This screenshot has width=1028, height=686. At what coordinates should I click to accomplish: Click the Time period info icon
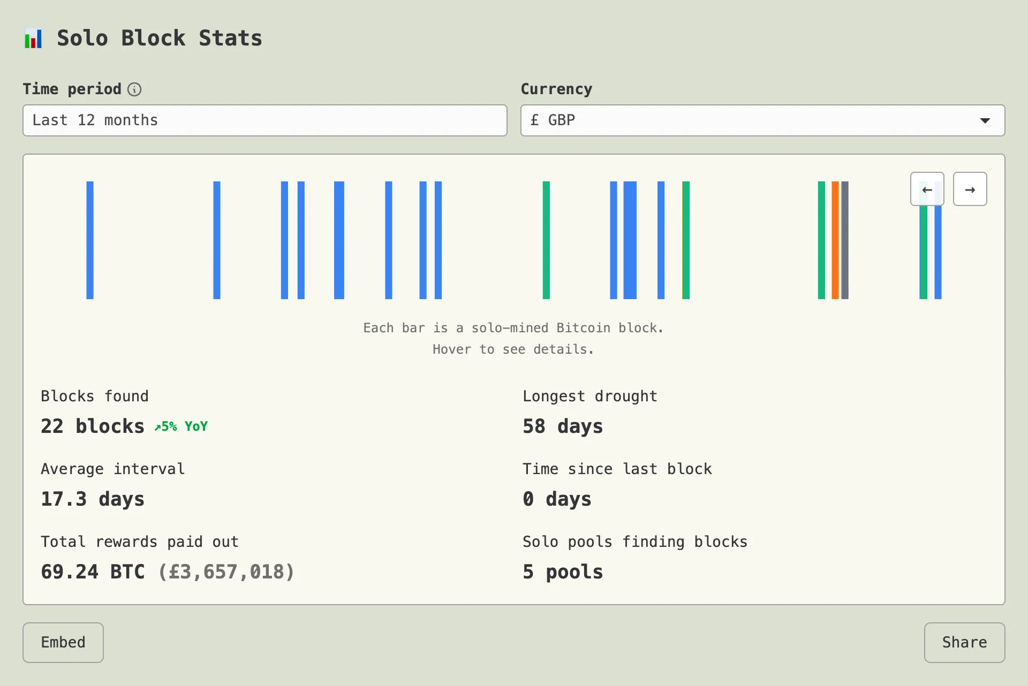click(x=134, y=89)
